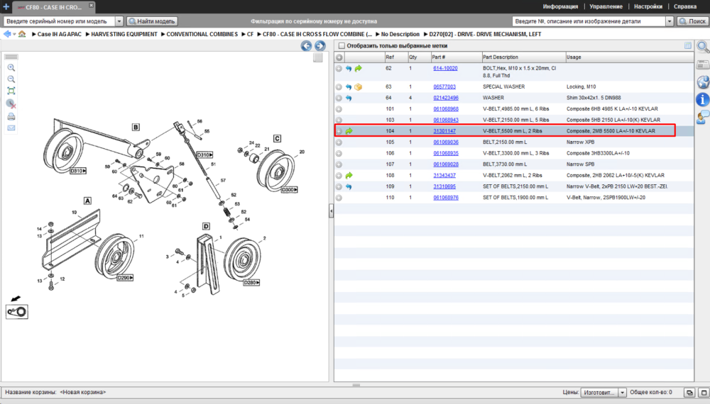Viewport: 710px width, 404px height.
Task: Open the globe icon in right sidebar
Action: pos(703,82)
